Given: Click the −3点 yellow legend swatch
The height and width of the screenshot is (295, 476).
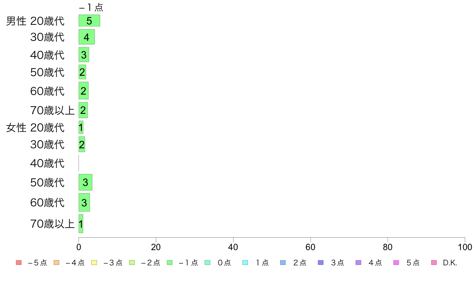Looking at the screenshot, I should pos(94,263).
